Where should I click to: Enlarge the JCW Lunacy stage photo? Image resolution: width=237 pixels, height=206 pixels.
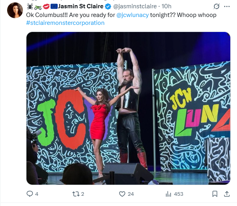click(128, 108)
